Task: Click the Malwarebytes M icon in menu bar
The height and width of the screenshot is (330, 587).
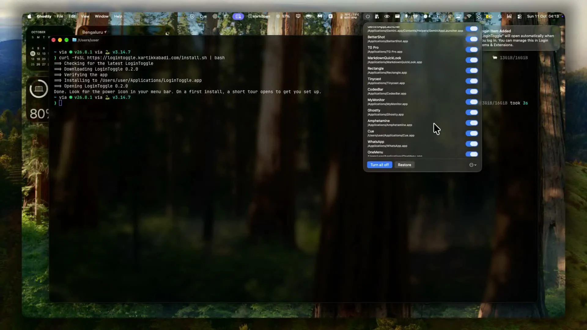Action: tap(320, 16)
